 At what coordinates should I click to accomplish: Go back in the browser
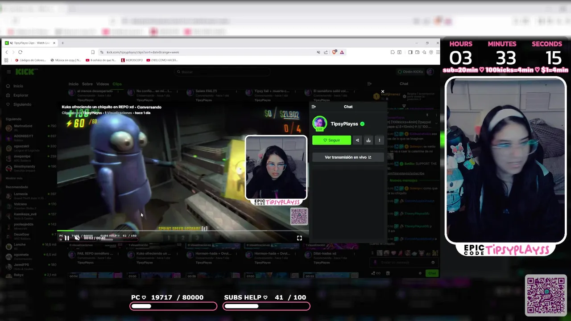click(x=7, y=52)
